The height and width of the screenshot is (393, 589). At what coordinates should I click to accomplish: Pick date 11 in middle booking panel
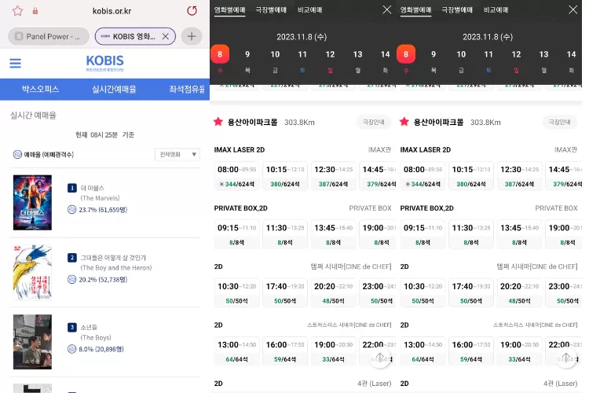[x=302, y=54]
